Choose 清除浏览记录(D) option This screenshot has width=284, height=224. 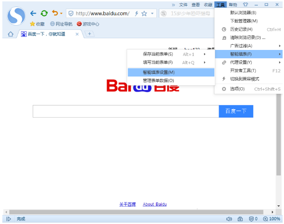[x=248, y=38]
